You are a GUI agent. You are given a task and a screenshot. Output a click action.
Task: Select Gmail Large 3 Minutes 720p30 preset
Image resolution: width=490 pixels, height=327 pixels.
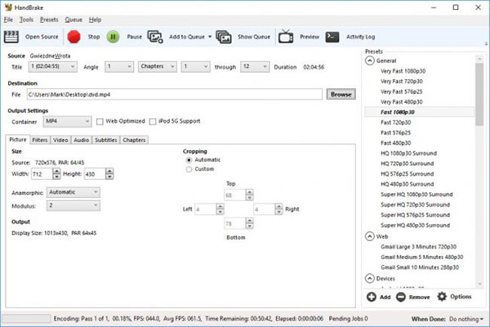[x=418, y=247]
